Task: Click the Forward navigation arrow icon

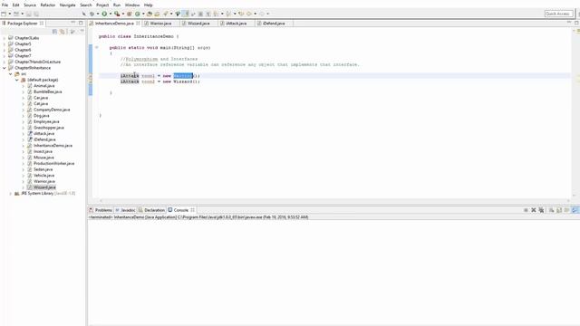Action: [262, 14]
